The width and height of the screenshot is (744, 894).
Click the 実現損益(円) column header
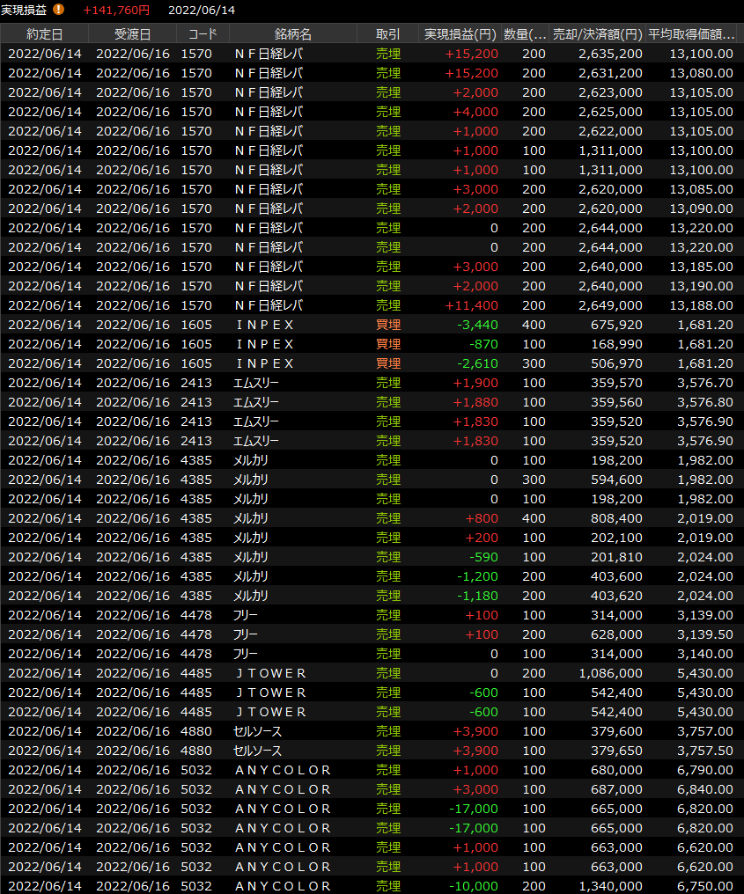(460, 34)
